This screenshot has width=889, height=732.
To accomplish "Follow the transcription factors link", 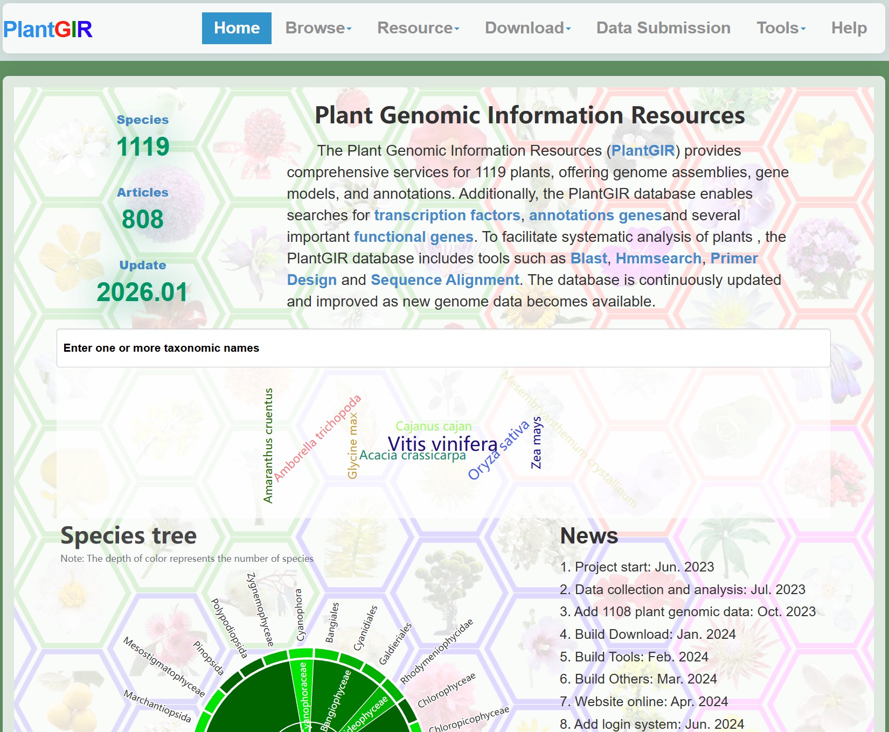I will pyautogui.click(x=447, y=215).
